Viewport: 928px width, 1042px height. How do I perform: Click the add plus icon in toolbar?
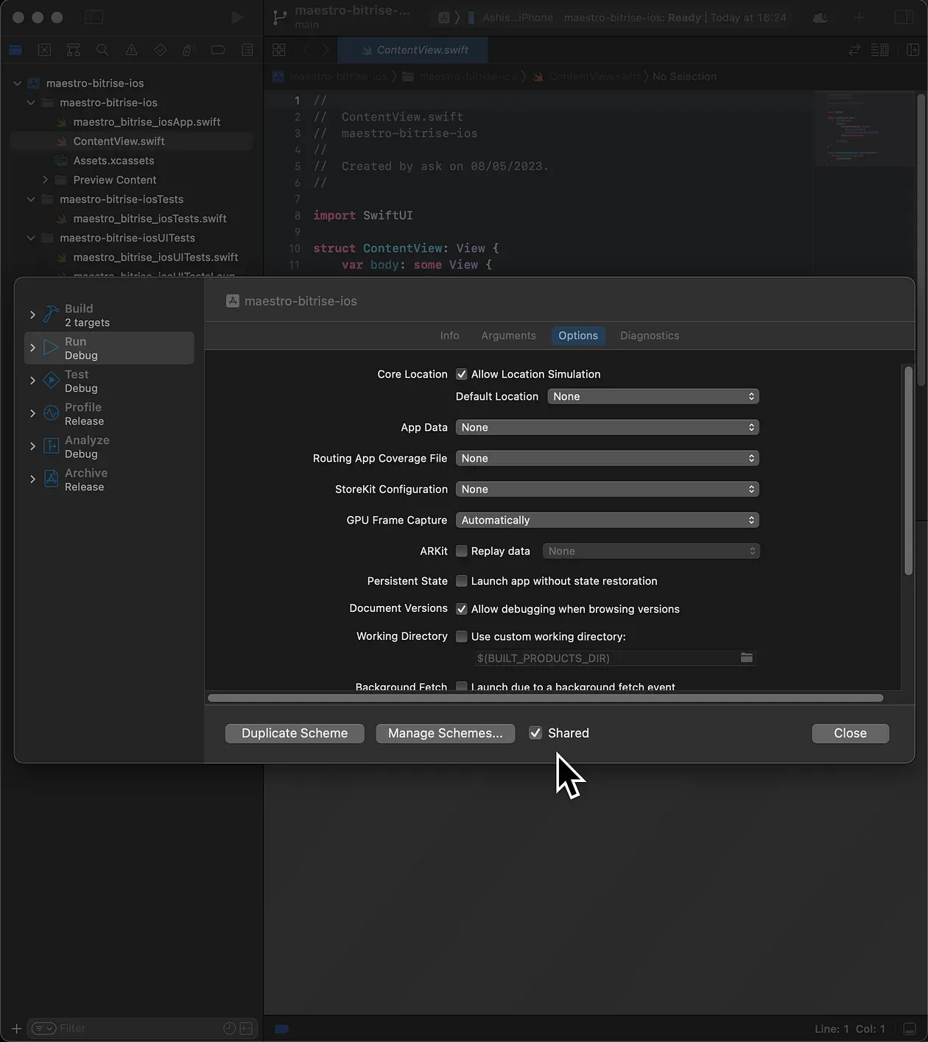(x=859, y=17)
